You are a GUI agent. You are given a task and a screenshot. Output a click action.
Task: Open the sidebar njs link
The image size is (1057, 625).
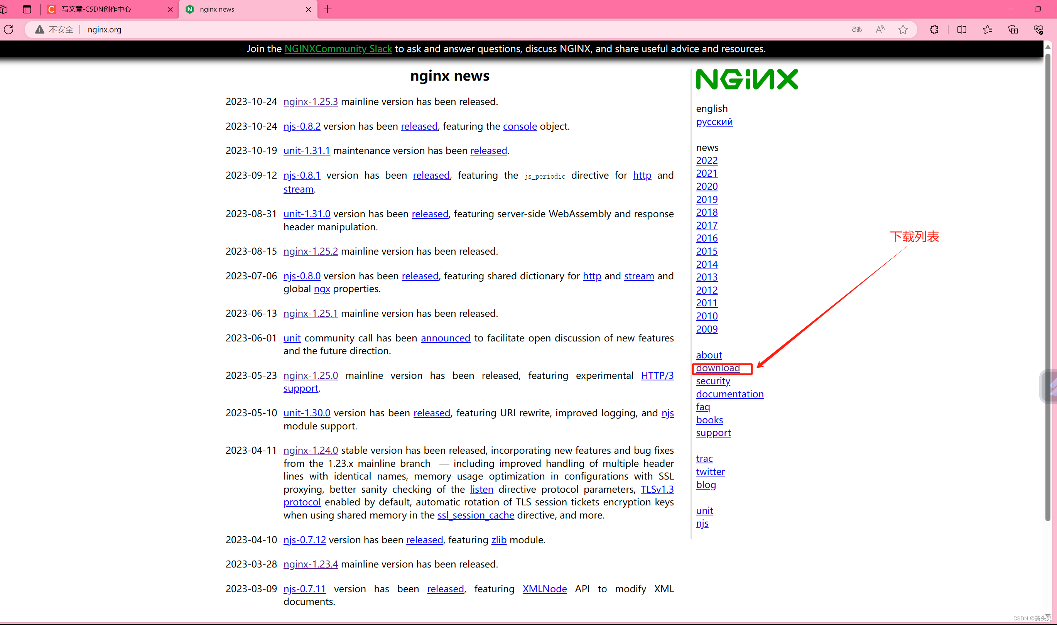(x=702, y=524)
